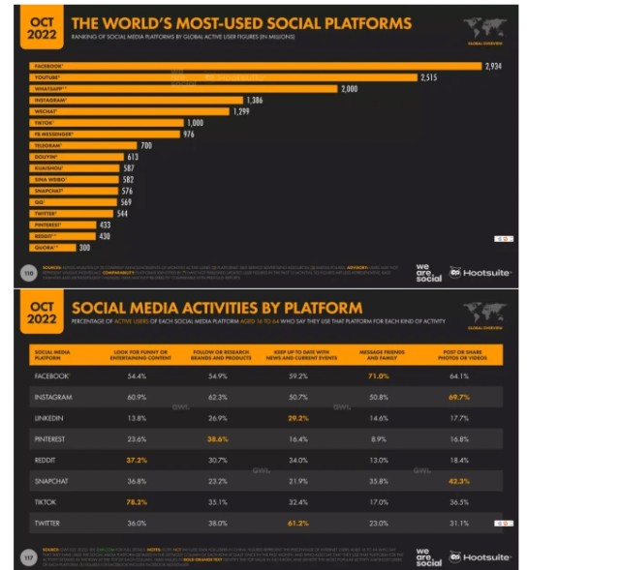Click the highlighted 69.7% cell in the Instagram row
The height and width of the screenshot is (570, 620).
459,397
